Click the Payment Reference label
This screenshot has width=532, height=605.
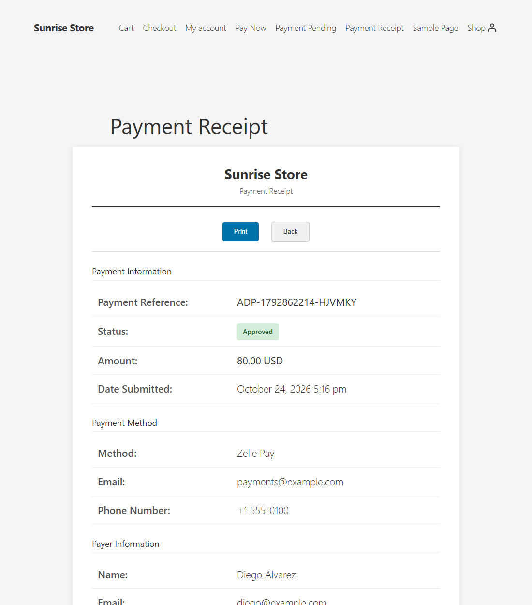pyautogui.click(x=143, y=302)
